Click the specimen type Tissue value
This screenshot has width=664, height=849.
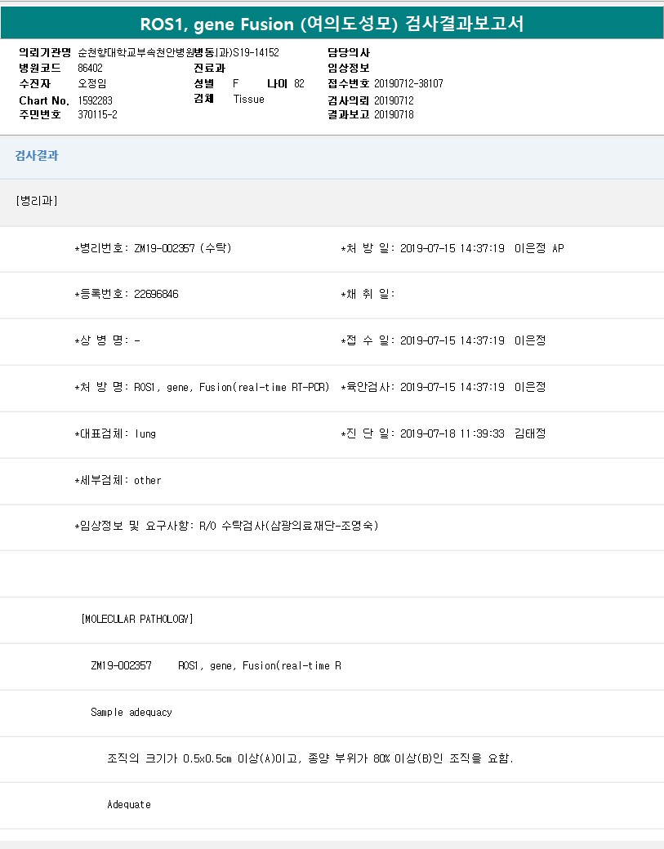[x=248, y=99]
